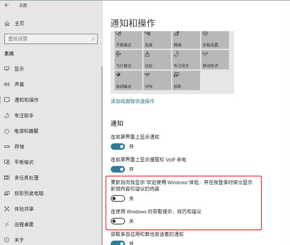Select the 平板模式 quick action tile
This screenshot has width=290, height=245.
128,40
